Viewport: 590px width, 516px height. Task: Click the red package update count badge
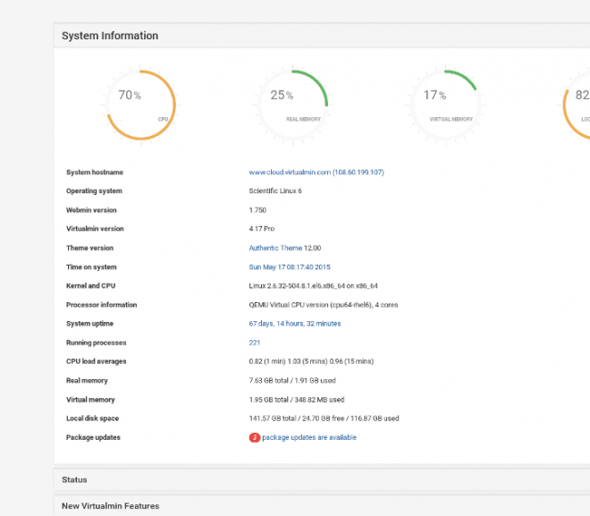pos(255,437)
